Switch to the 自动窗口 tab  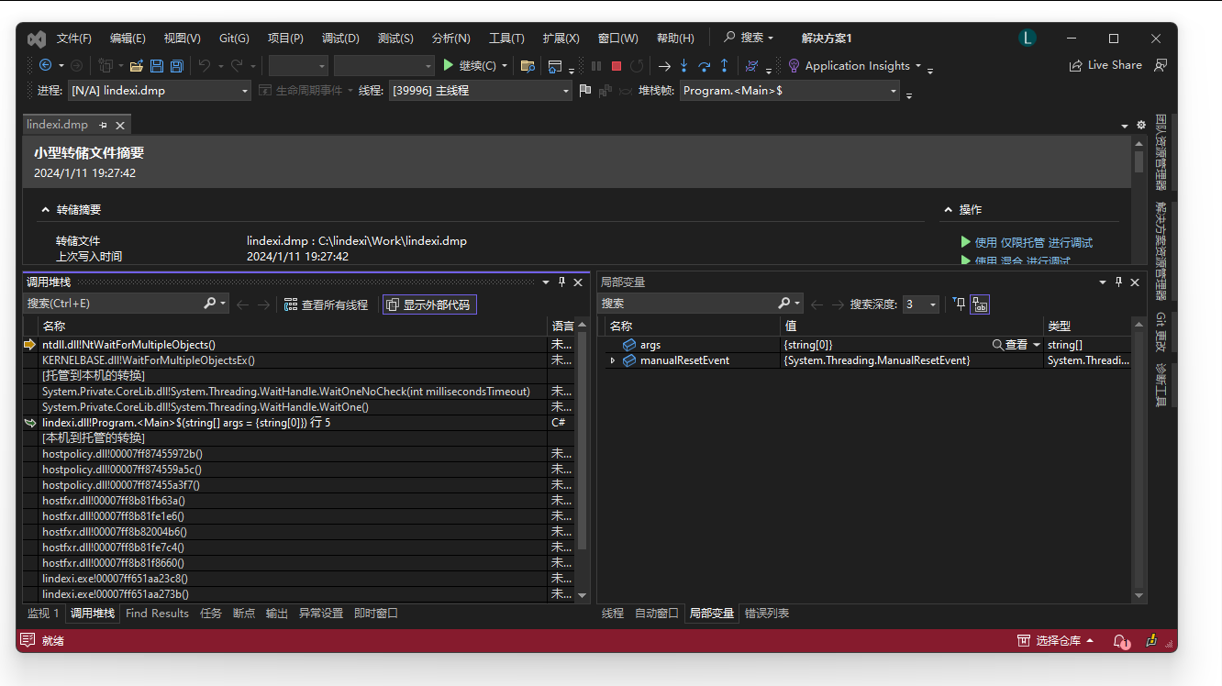[x=656, y=614]
